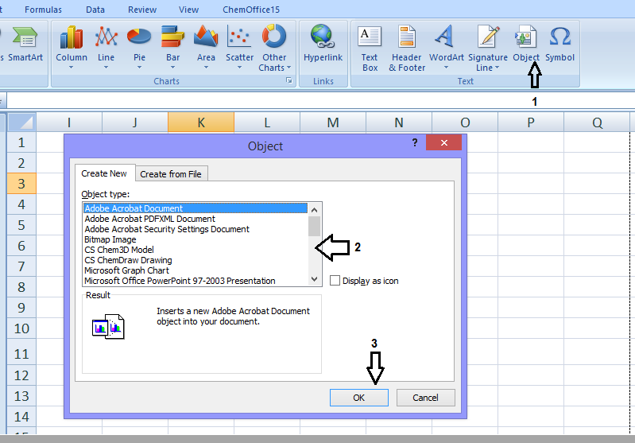Select column header Q
Image resolution: width=635 pixels, height=443 pixels.
(x=597, y=122)
